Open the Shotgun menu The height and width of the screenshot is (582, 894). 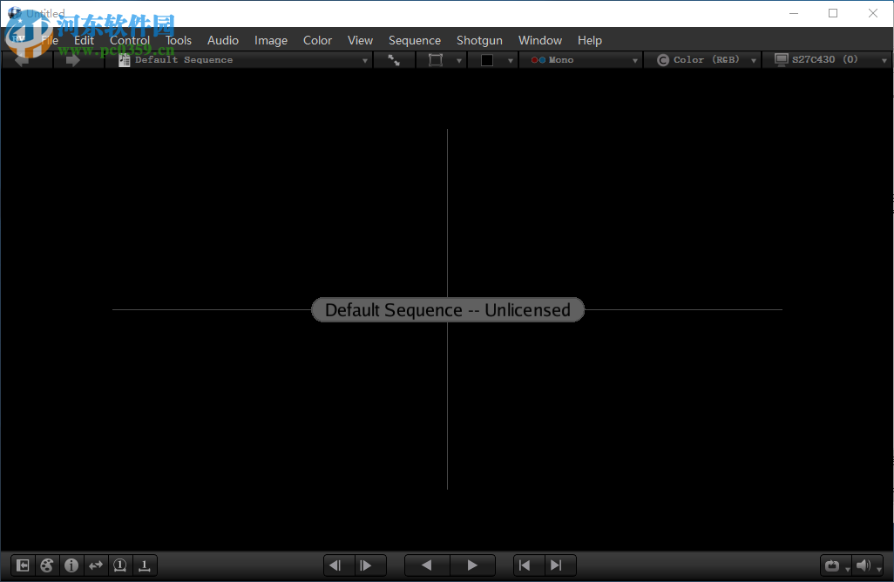[x=479, y=40]
